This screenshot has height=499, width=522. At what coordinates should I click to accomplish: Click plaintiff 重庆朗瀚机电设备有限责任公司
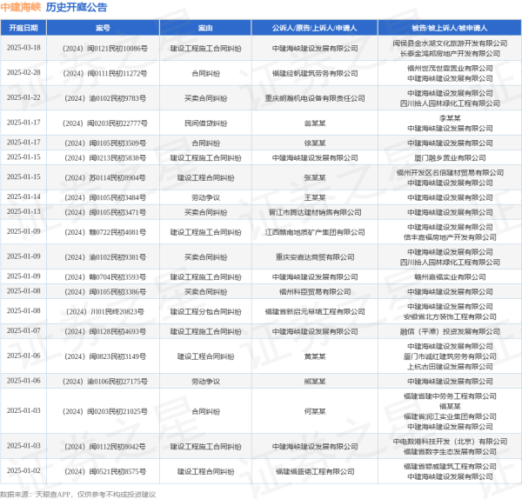coord(315,98)
